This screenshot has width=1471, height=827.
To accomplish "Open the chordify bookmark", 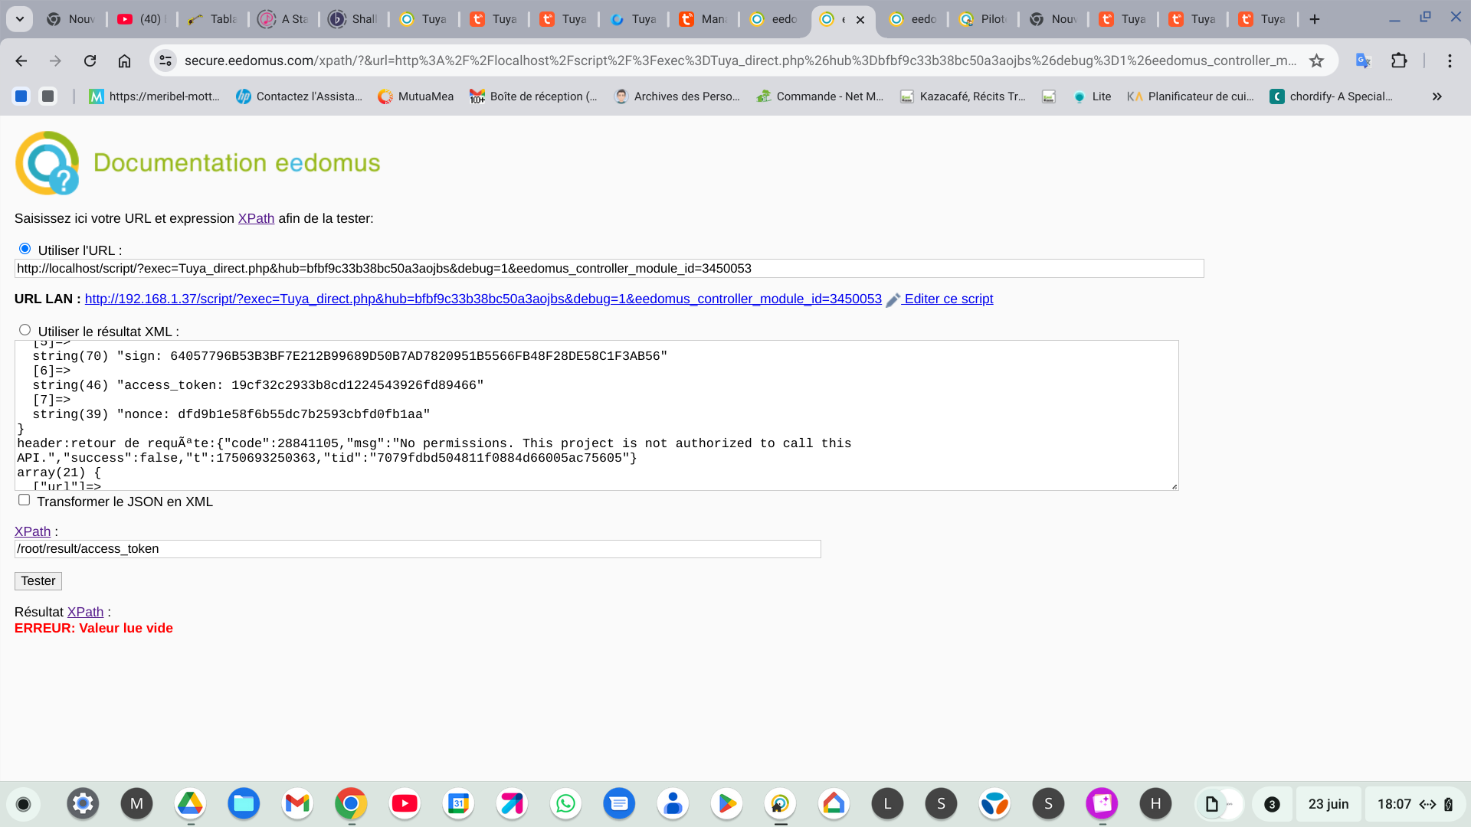I will point(1332,96).
